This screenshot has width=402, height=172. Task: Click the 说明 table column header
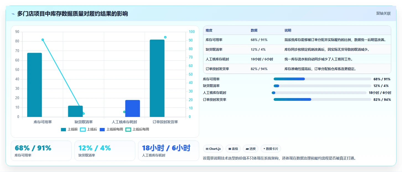[288, 30]
